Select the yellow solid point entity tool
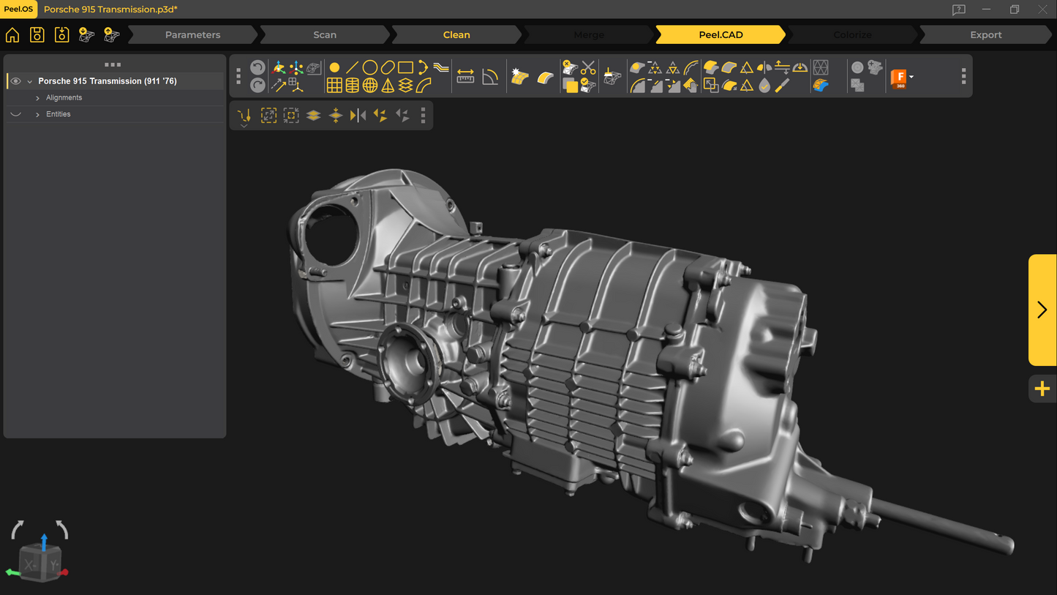 coord(334,67)
